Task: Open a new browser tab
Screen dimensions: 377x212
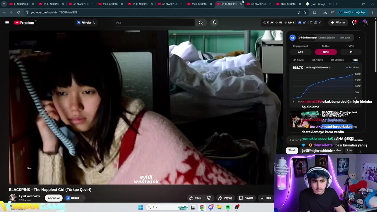Action: click(x=337, y=4)
